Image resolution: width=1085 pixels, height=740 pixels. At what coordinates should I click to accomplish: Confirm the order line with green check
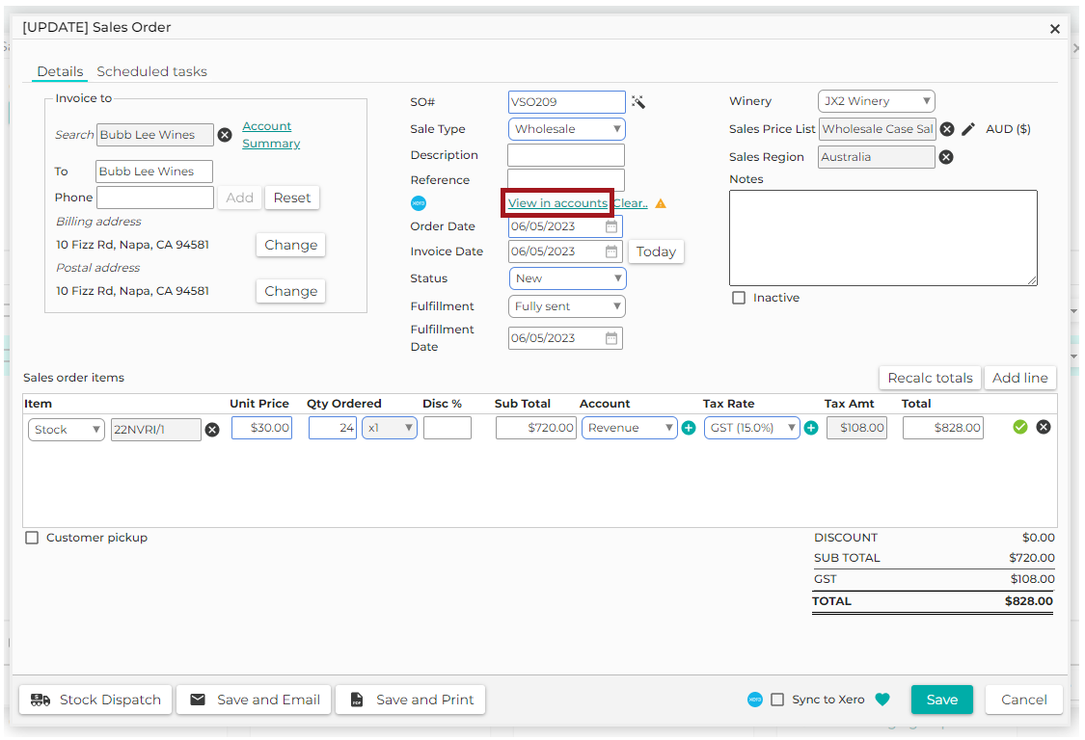tap(1020, 428)
